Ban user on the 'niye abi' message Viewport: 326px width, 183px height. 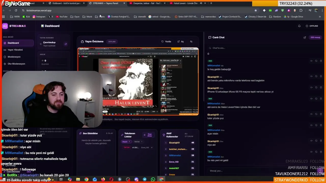[x=316, y=141]
